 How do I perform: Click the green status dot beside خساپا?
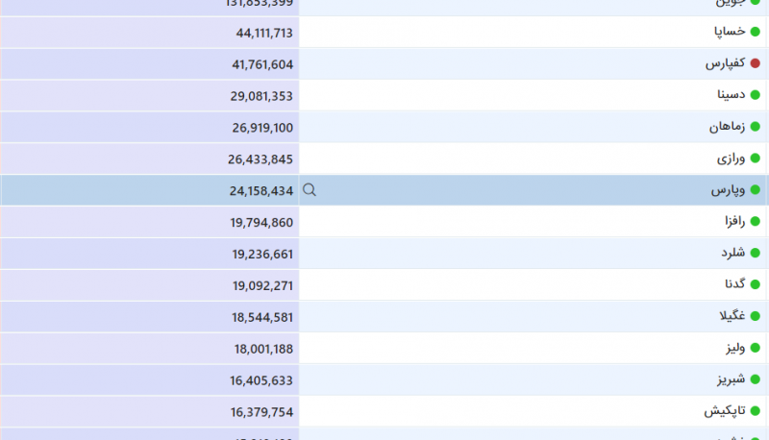[755, 33]
